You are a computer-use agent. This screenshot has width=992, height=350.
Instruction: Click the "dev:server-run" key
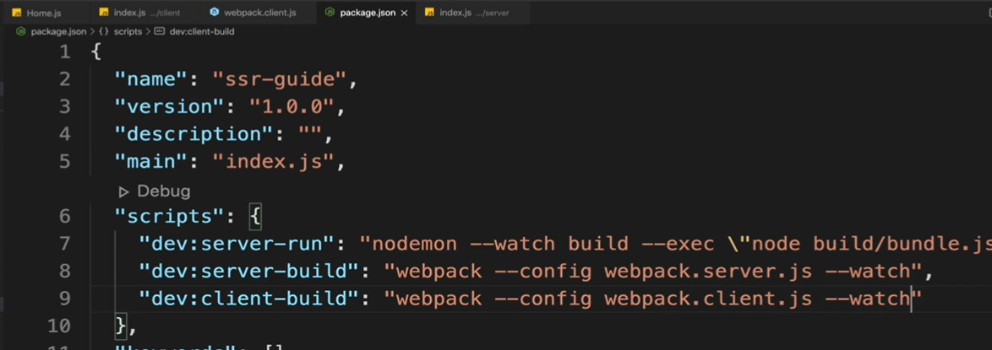[236, 244]
